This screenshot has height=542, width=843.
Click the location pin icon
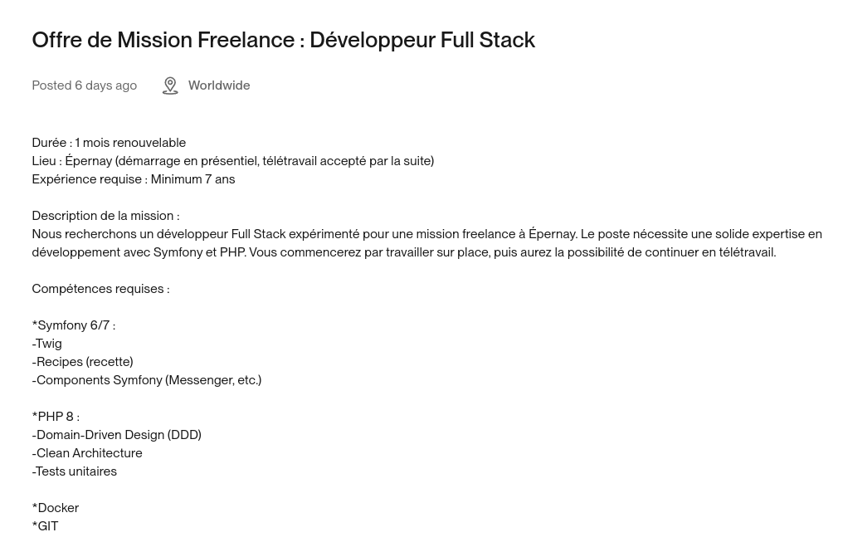tap(170, 86)
